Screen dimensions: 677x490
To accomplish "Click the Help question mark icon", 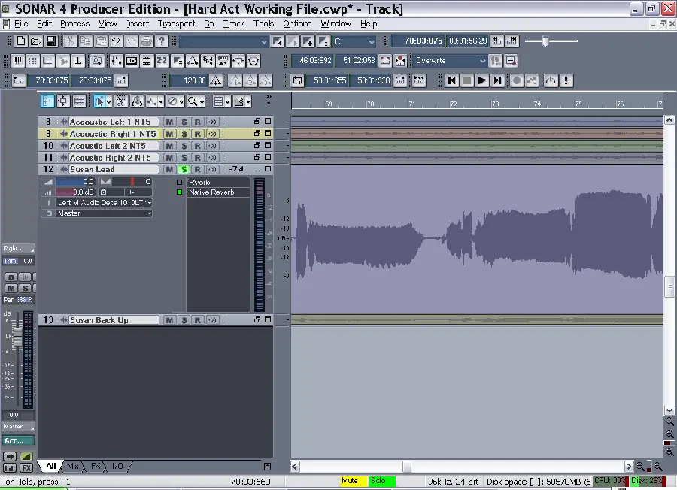I will (x=162, y=41).
